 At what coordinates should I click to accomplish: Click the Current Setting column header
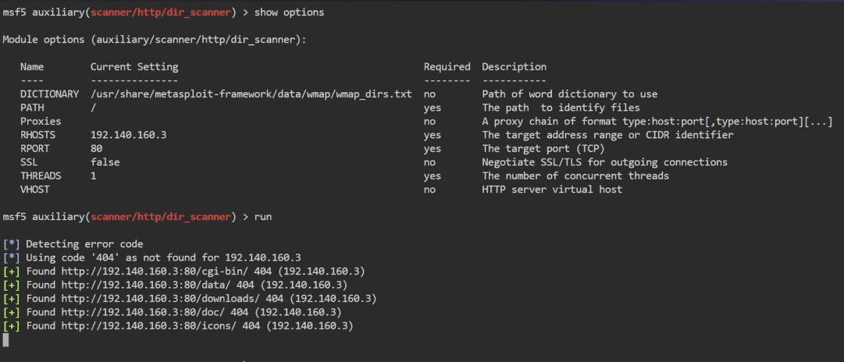click(x=134, y=67)
